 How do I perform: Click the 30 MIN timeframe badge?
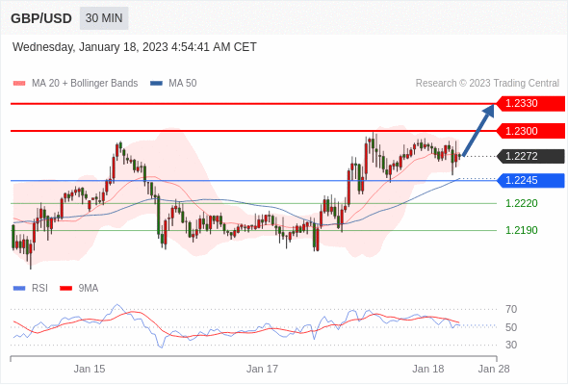(104, 18)
